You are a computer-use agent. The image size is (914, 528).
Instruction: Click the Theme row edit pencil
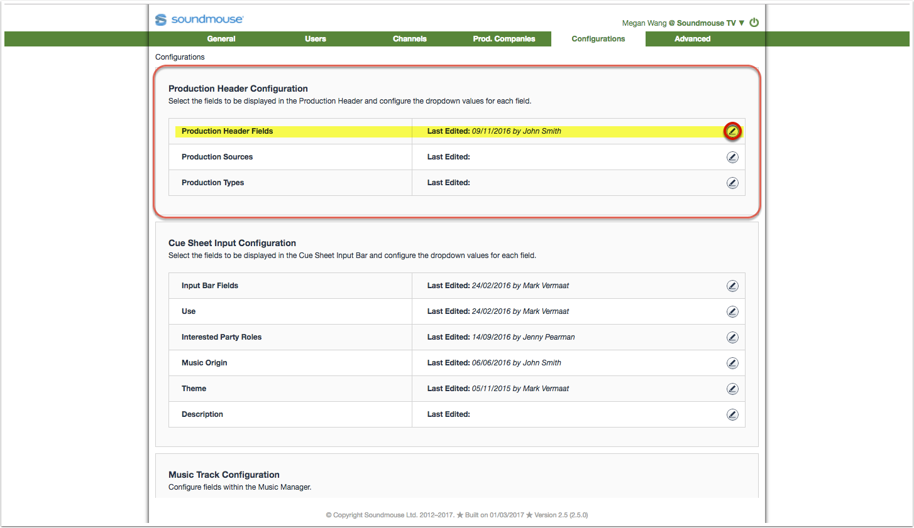pyautogui.click(x=732, y=389)
